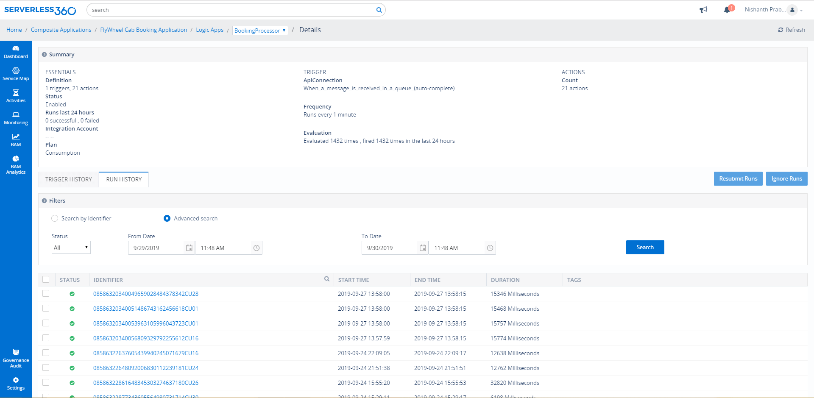Open the user profile avatar menu
This screenshot has width=814, height=398.
[x=792, y=10]
